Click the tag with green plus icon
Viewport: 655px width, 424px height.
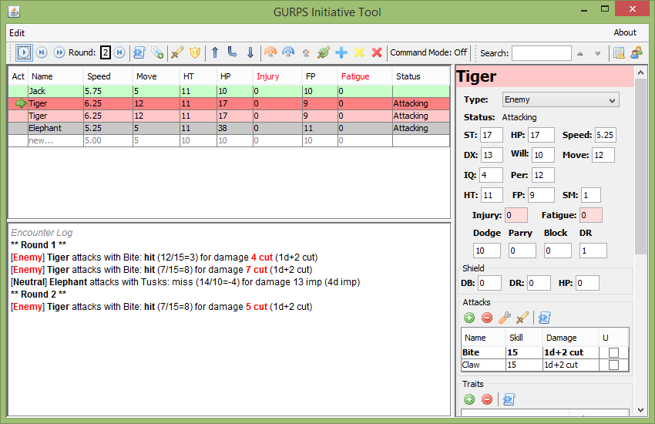pos(157,52)
